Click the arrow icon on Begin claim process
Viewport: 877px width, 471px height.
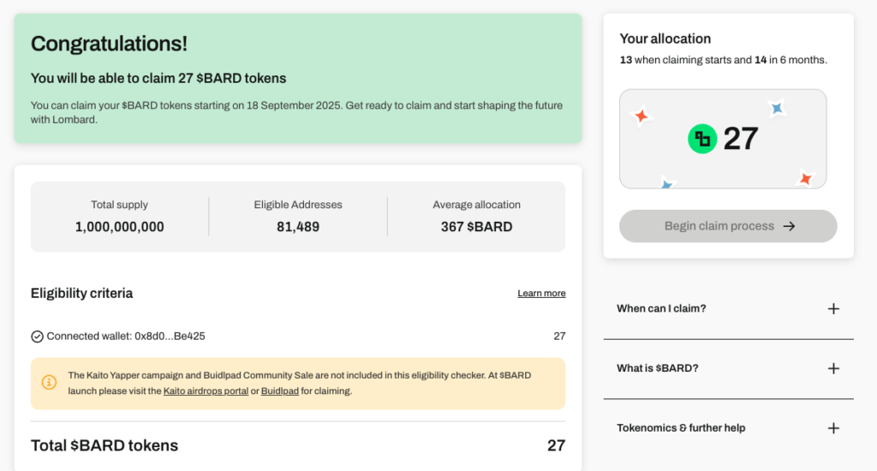coord(789,226)
